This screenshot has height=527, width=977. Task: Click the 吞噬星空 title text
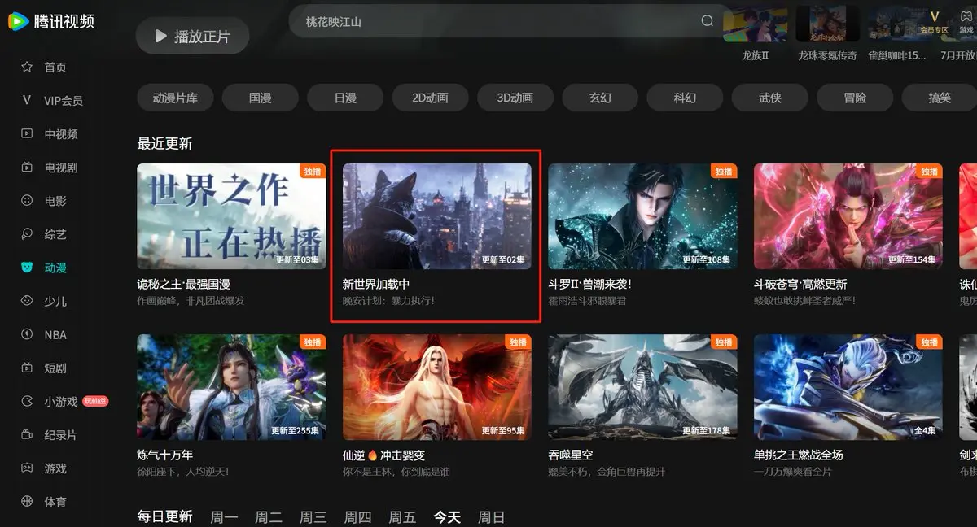coord(571,455)
